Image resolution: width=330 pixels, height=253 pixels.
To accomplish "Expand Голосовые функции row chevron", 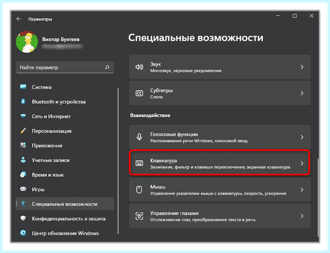I will click(x=302, y=137).
